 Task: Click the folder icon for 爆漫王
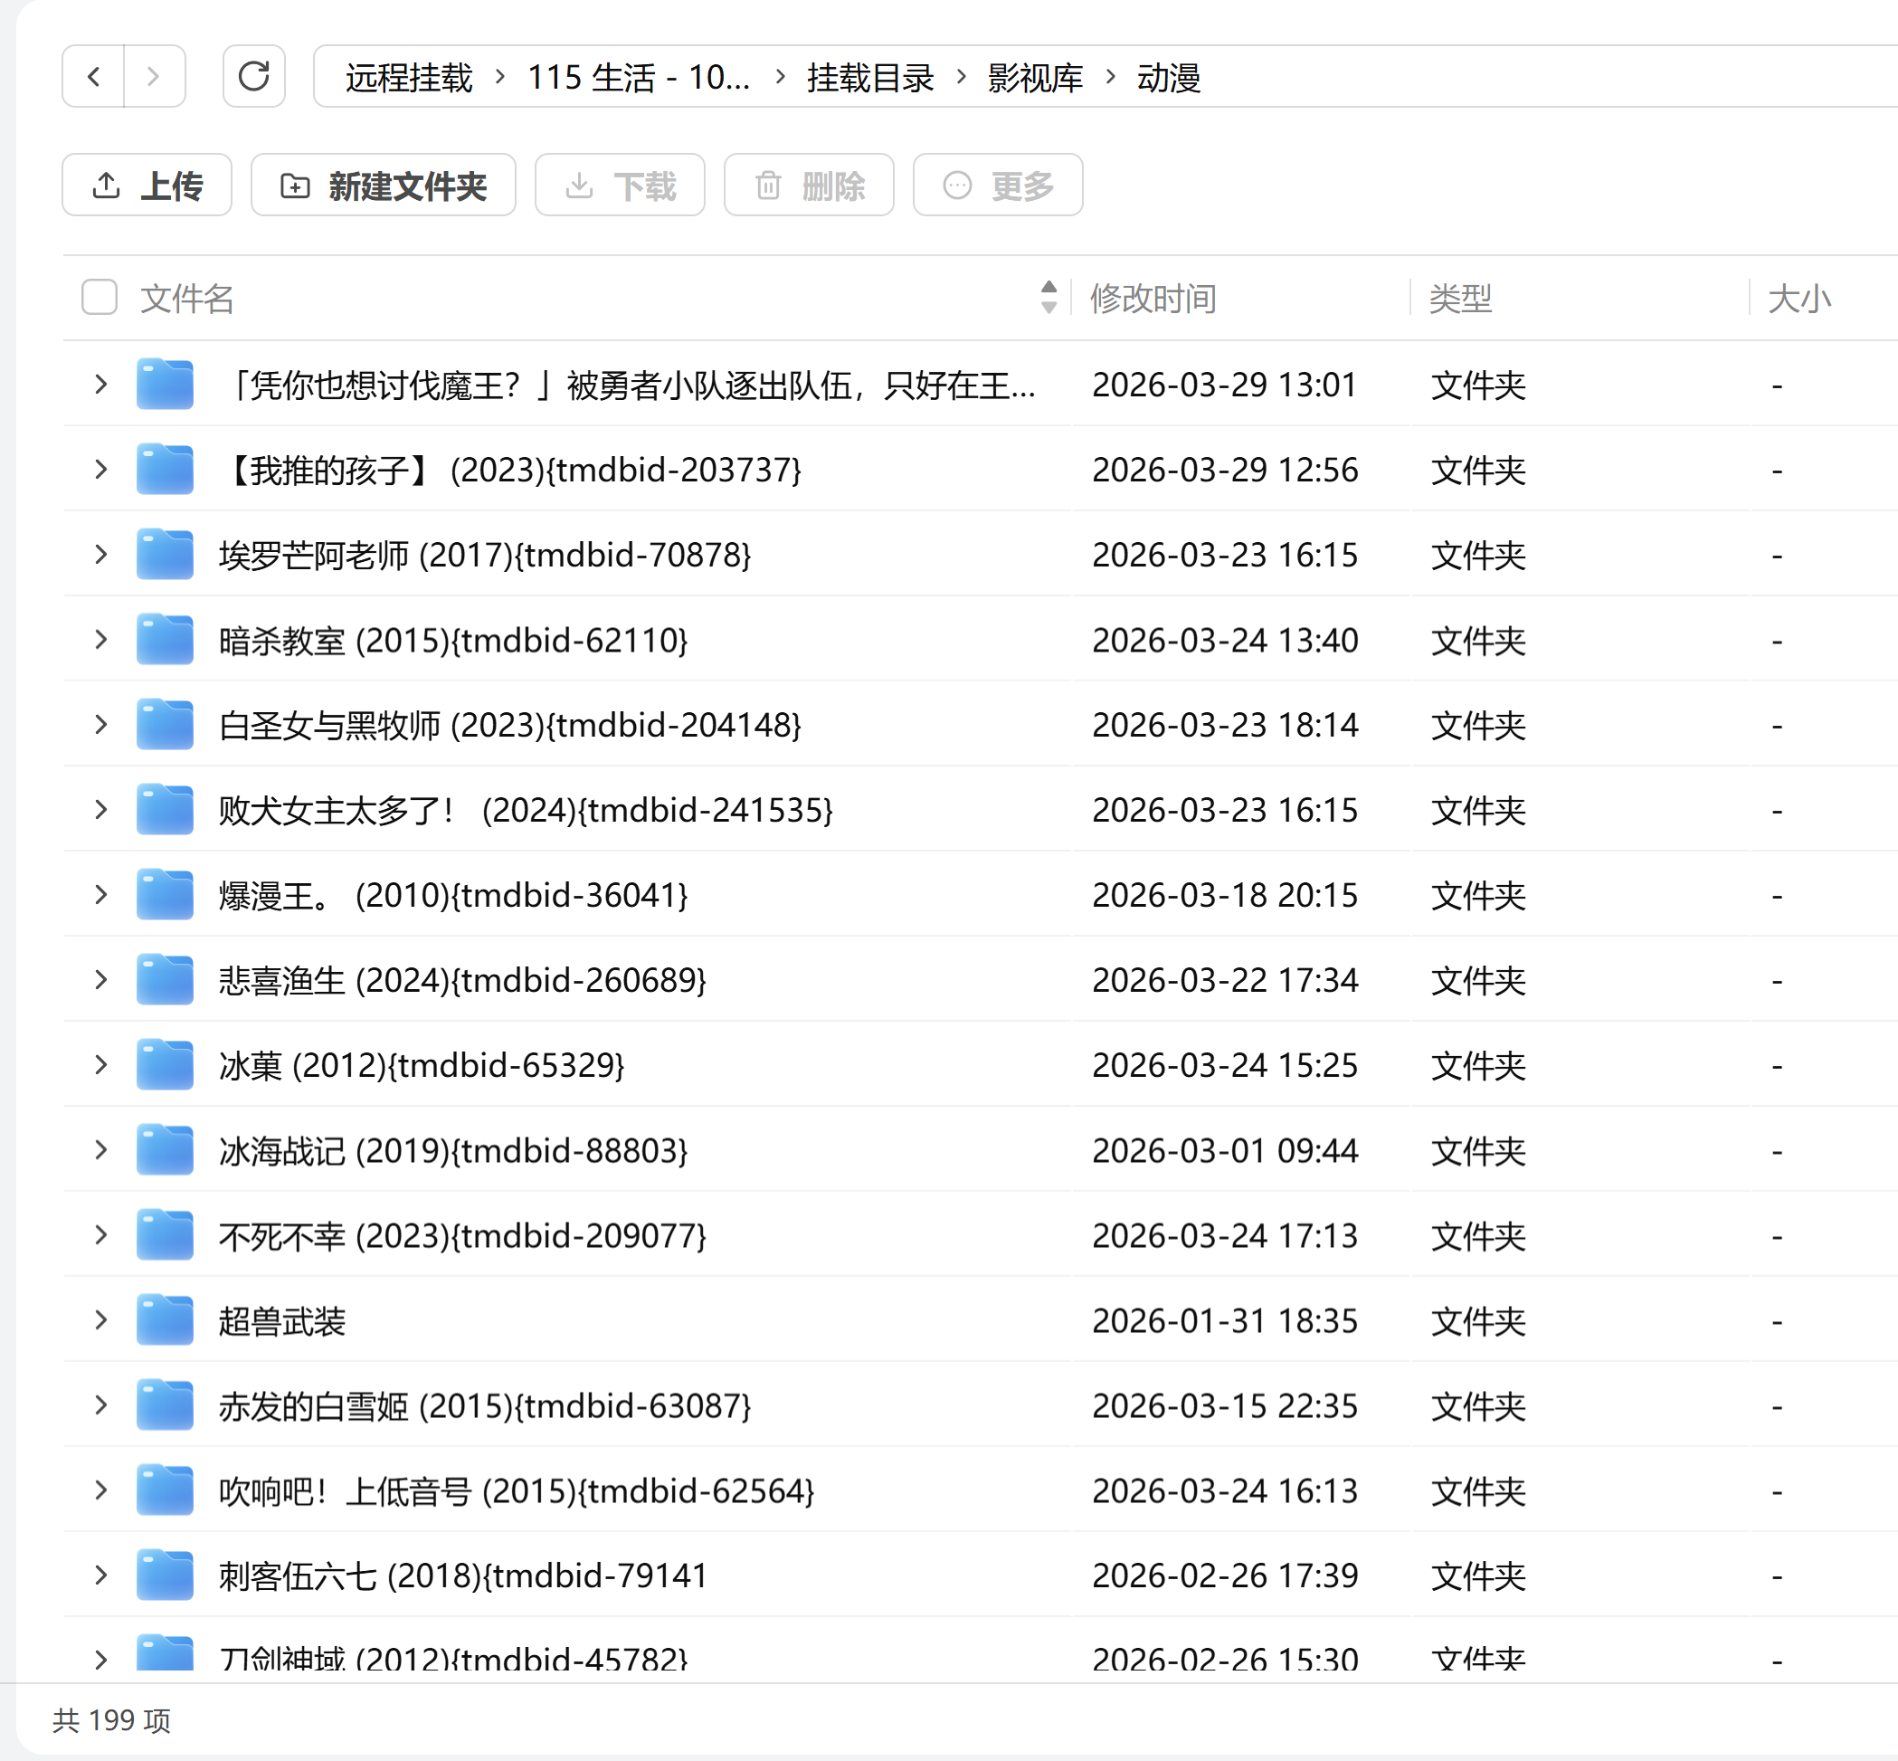165,895
